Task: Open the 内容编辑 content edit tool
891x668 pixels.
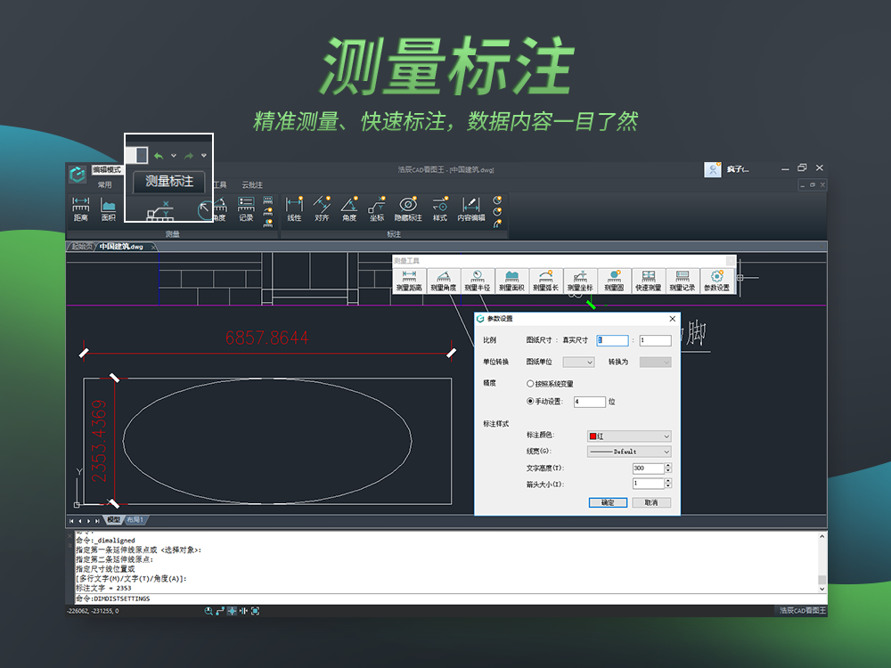Action: pyautogui.click(x=471, y=208)
